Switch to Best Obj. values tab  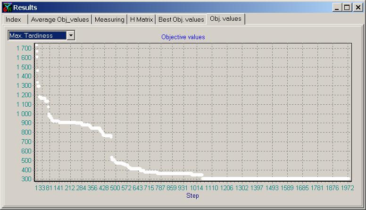181,19
